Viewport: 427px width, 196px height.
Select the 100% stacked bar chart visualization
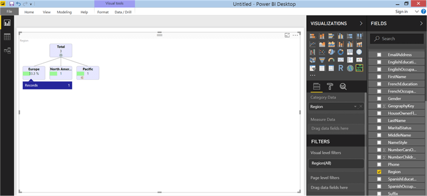click(x=350, y=36)
